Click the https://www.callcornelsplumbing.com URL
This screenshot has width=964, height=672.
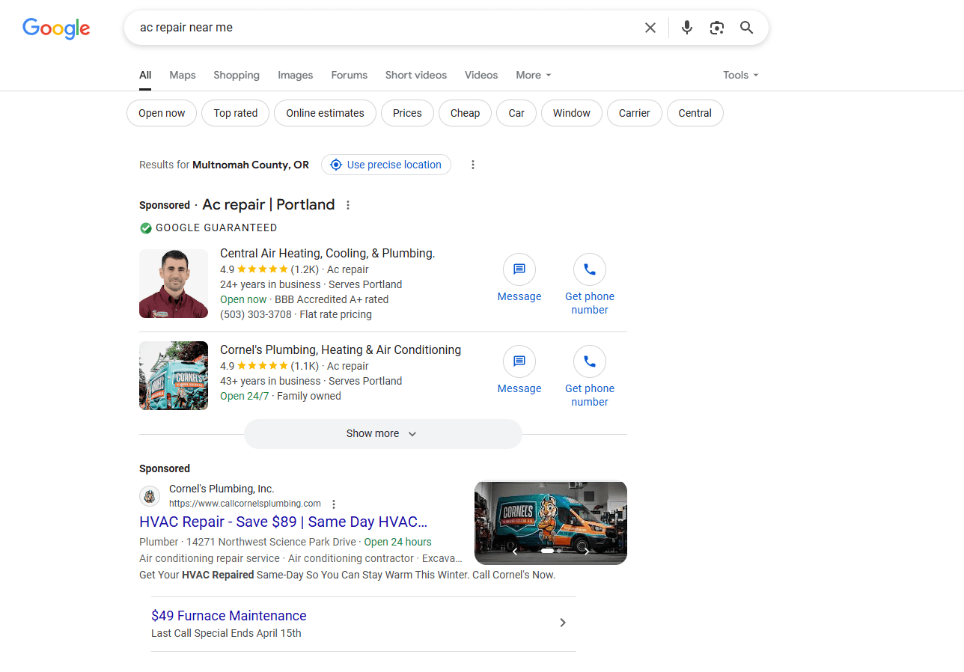[x=245, y=504]
